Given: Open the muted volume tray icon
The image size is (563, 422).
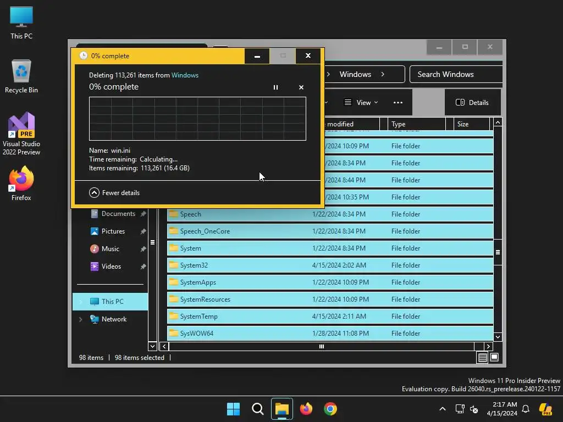Looking at the screenshot, I should (474, 409).
